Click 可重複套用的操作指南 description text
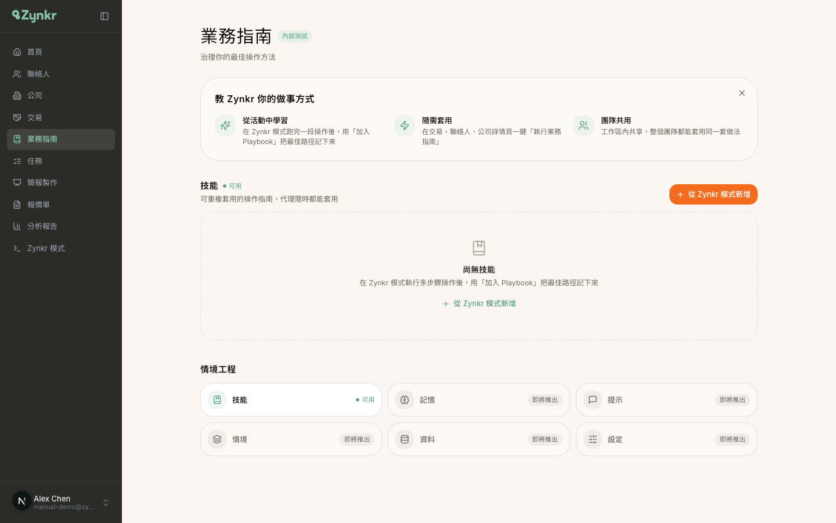This screenshot has width=836, height=523. 269,199
